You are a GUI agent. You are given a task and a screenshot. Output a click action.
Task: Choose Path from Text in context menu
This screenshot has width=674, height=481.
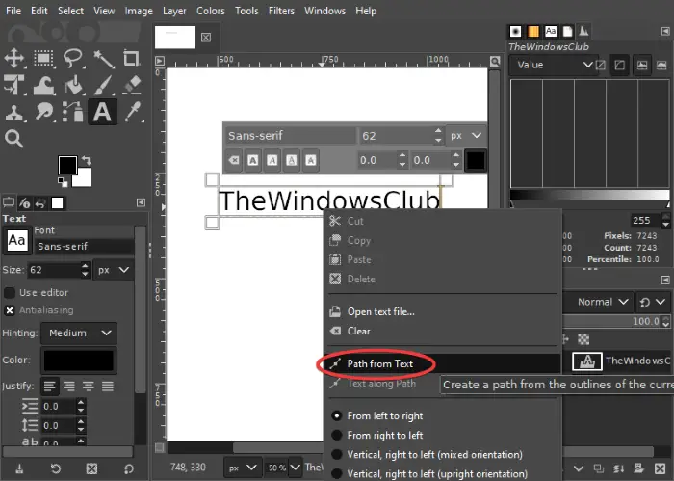(443, 364)
